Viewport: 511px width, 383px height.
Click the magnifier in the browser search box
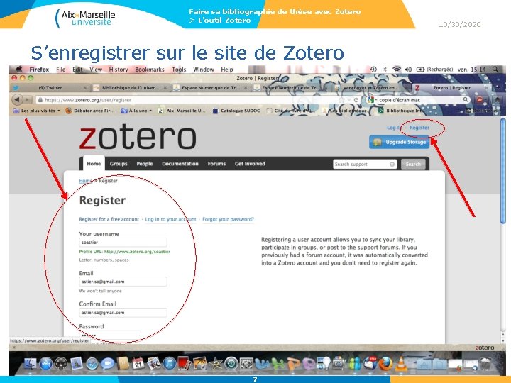click(466, 100)
